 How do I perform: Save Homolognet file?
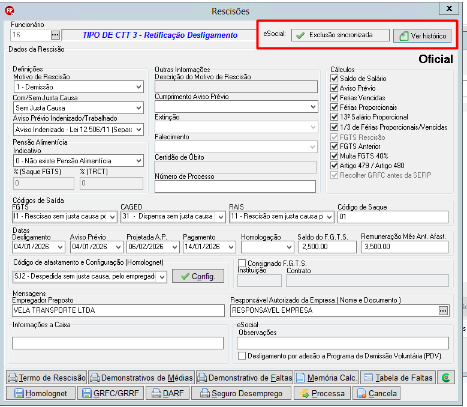pos(41,393)
